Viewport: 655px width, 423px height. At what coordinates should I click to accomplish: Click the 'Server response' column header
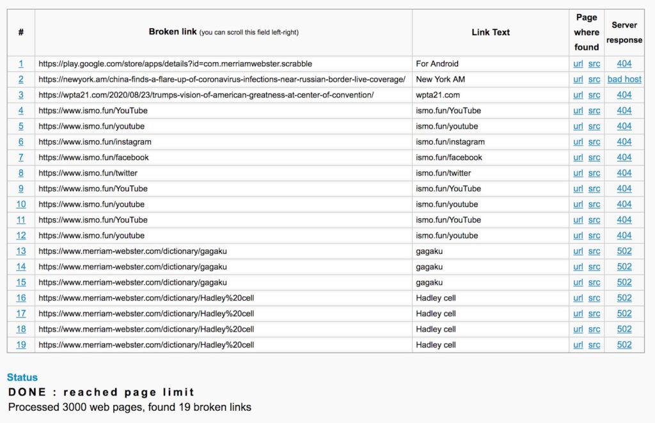[x=624, y=33]
